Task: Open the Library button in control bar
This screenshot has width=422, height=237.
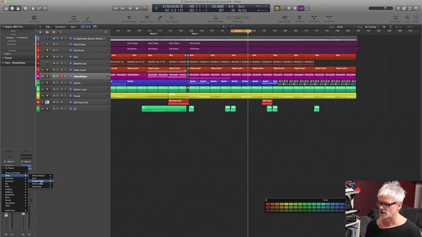Action: 6,8
